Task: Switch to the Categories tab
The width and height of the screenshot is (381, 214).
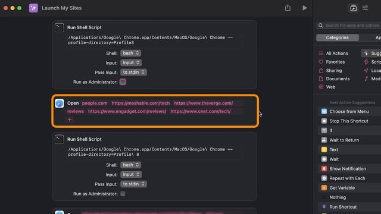Action: 338,37
